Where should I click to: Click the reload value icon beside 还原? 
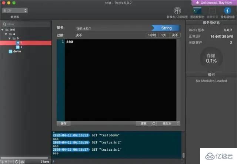tap(153, 123)
